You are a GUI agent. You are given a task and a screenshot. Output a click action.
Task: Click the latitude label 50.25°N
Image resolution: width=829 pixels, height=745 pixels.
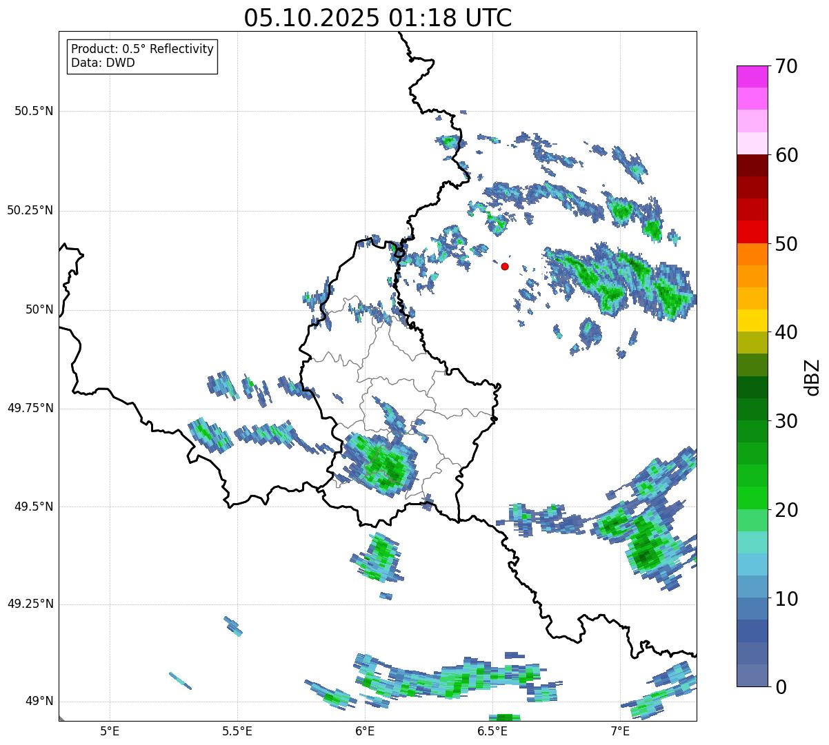pos(30,210)
